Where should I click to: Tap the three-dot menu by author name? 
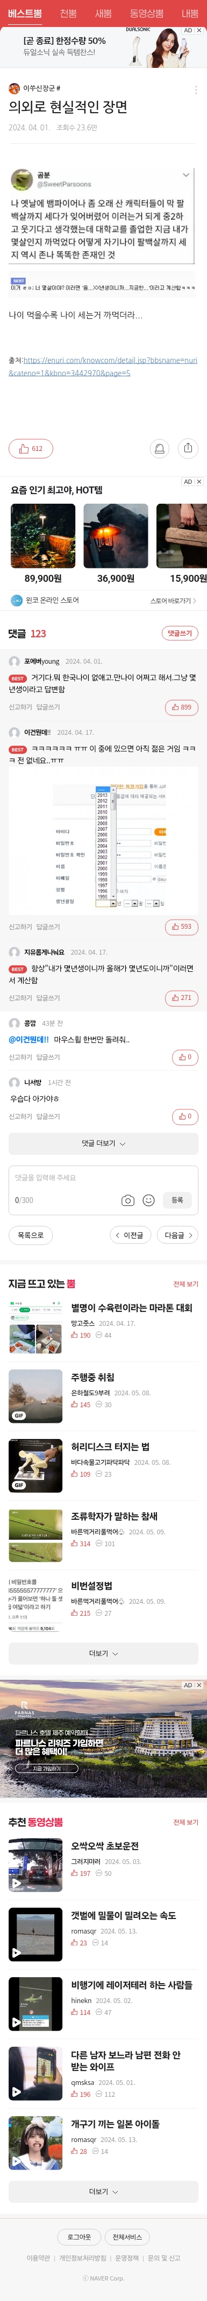pos(195,88)
